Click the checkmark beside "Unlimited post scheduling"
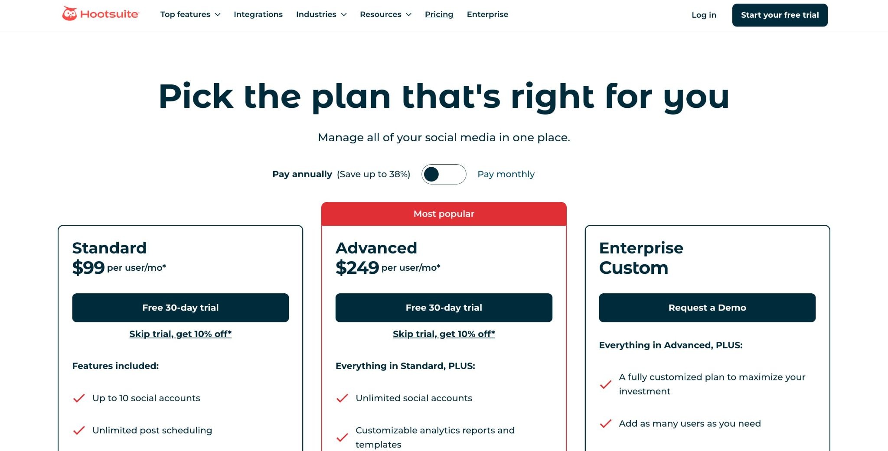The height and width of the screenshot is (451, 888). click(80, 430)
